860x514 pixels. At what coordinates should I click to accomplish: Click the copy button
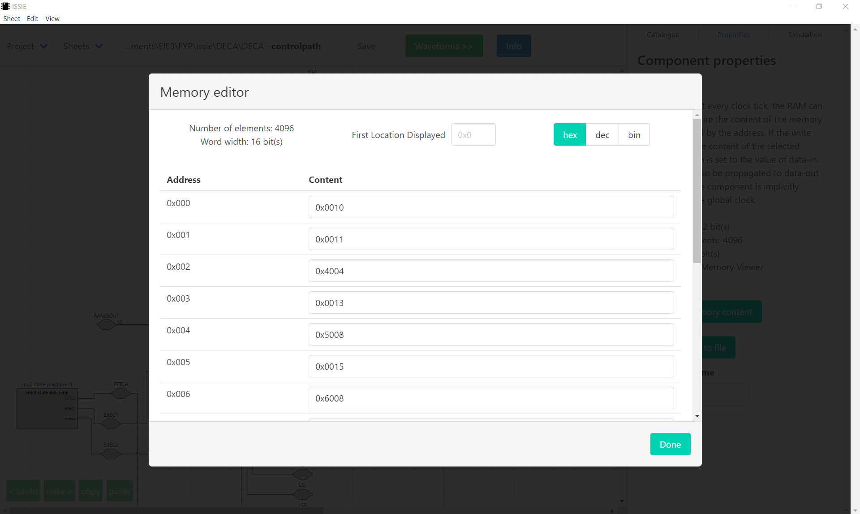tap(90, 491)
